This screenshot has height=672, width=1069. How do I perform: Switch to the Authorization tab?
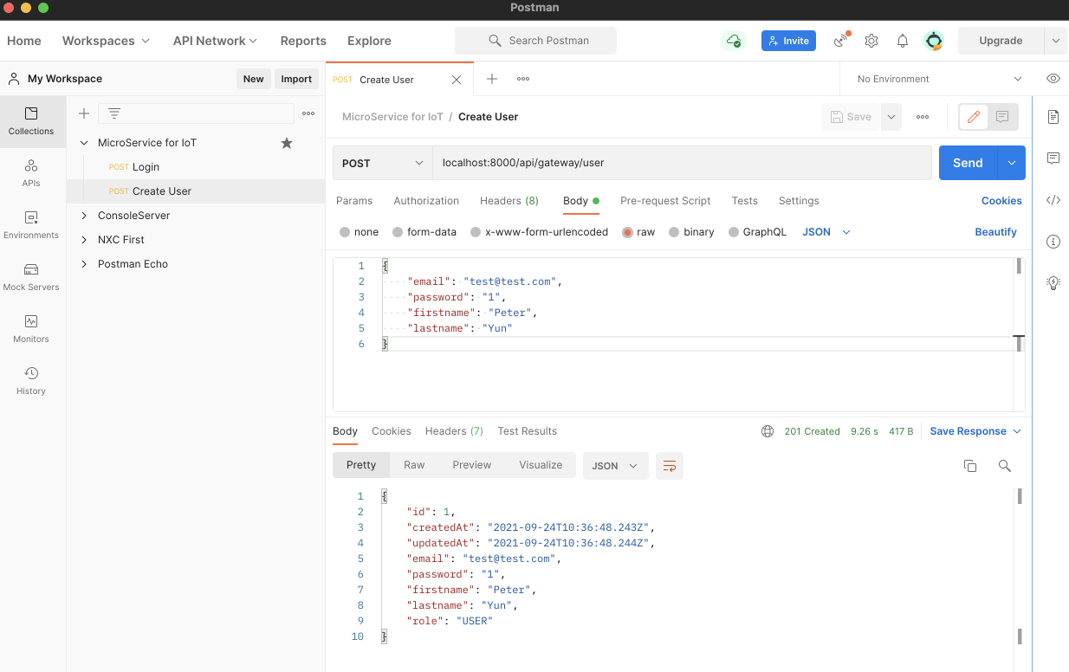(x=426, y=201)
